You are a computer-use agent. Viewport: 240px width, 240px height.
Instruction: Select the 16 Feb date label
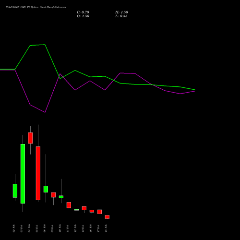coord(91,228)
